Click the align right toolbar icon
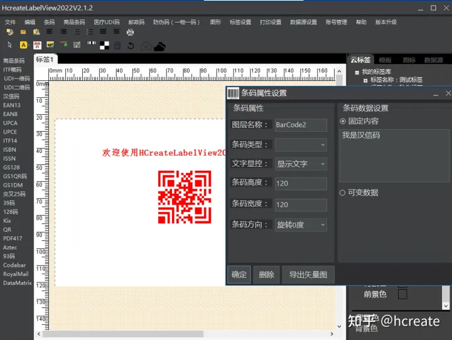The width and height of the screenshot is (452, 340). pyautogui.click(x=63, y=32)
